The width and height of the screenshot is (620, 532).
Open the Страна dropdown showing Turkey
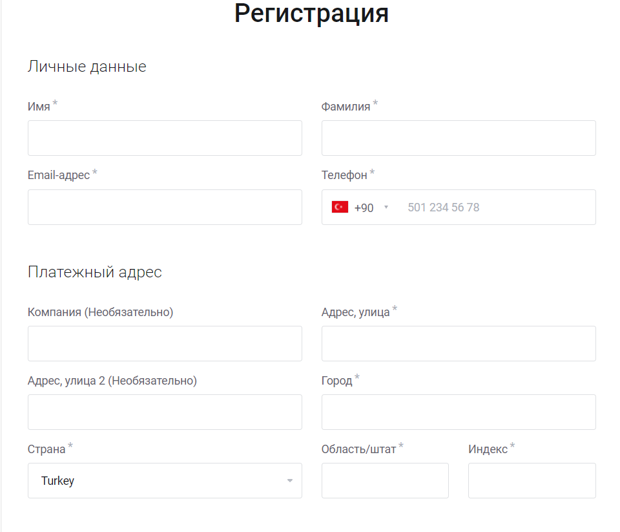(x=165, y=480)
